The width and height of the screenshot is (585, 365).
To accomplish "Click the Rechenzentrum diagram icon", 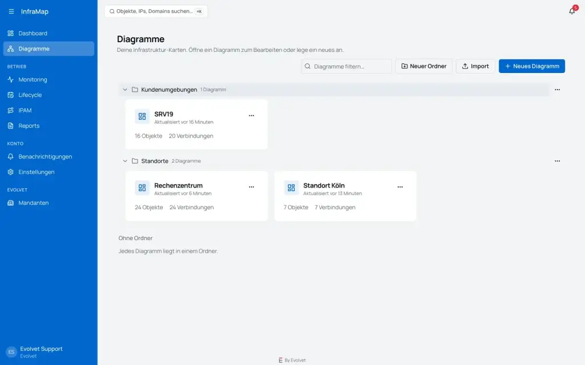I will click(142, 188).
